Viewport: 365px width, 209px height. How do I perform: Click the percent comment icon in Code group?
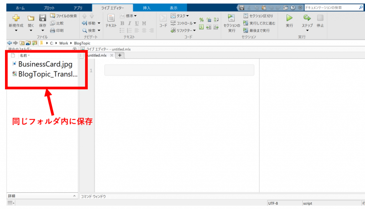click(x=201, y=20)
